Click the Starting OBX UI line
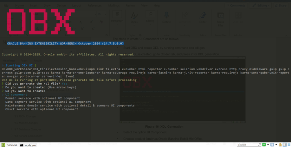Viewport: 291px width, 147px height. pos(19,65)
